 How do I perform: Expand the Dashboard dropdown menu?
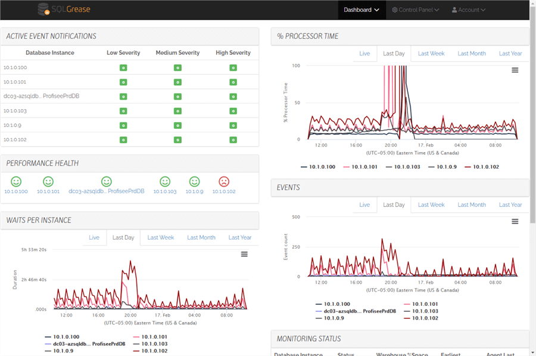point(362,10)
